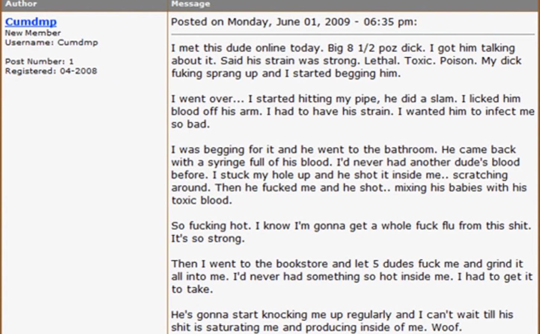The width and height of the screenshot is (540, 334).
Task: Click the paragraph starting 'I met this dude online'
Action: click(x=345, y=61)
